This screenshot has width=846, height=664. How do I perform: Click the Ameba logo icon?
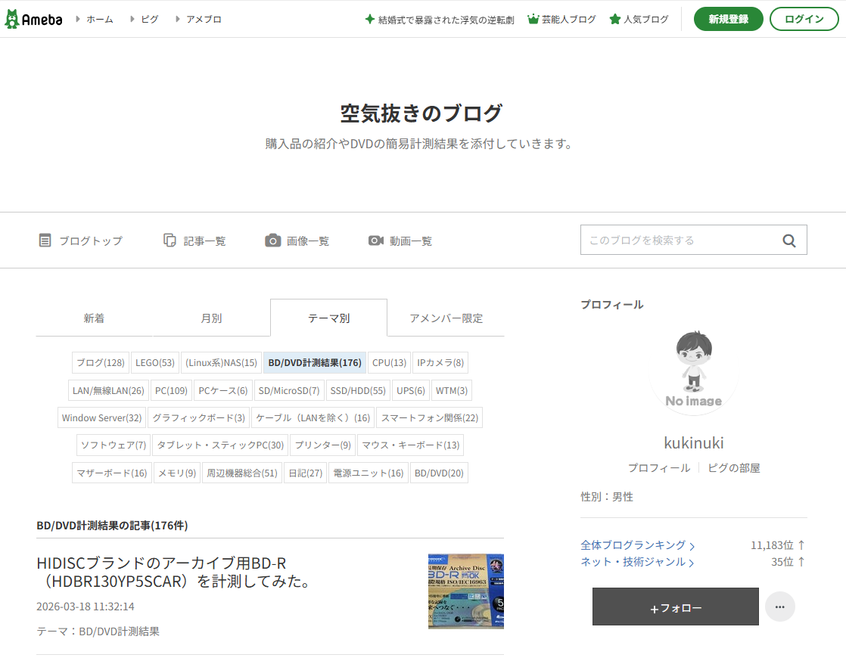[x=33, y=20]
